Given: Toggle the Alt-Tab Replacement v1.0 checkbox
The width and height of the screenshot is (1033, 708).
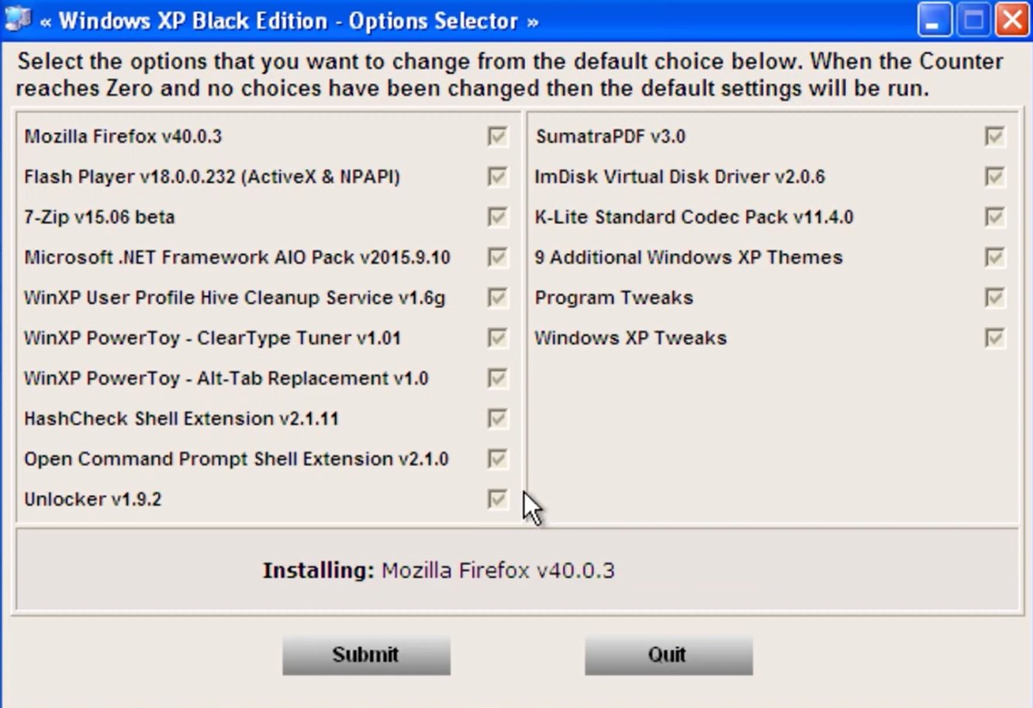Looking at the screenshot, I should coord(497,378).
